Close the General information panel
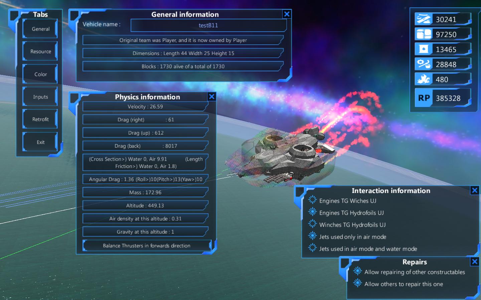Image resolution: width=481 pixels, height=300 pixels. [x=287, y=14]
